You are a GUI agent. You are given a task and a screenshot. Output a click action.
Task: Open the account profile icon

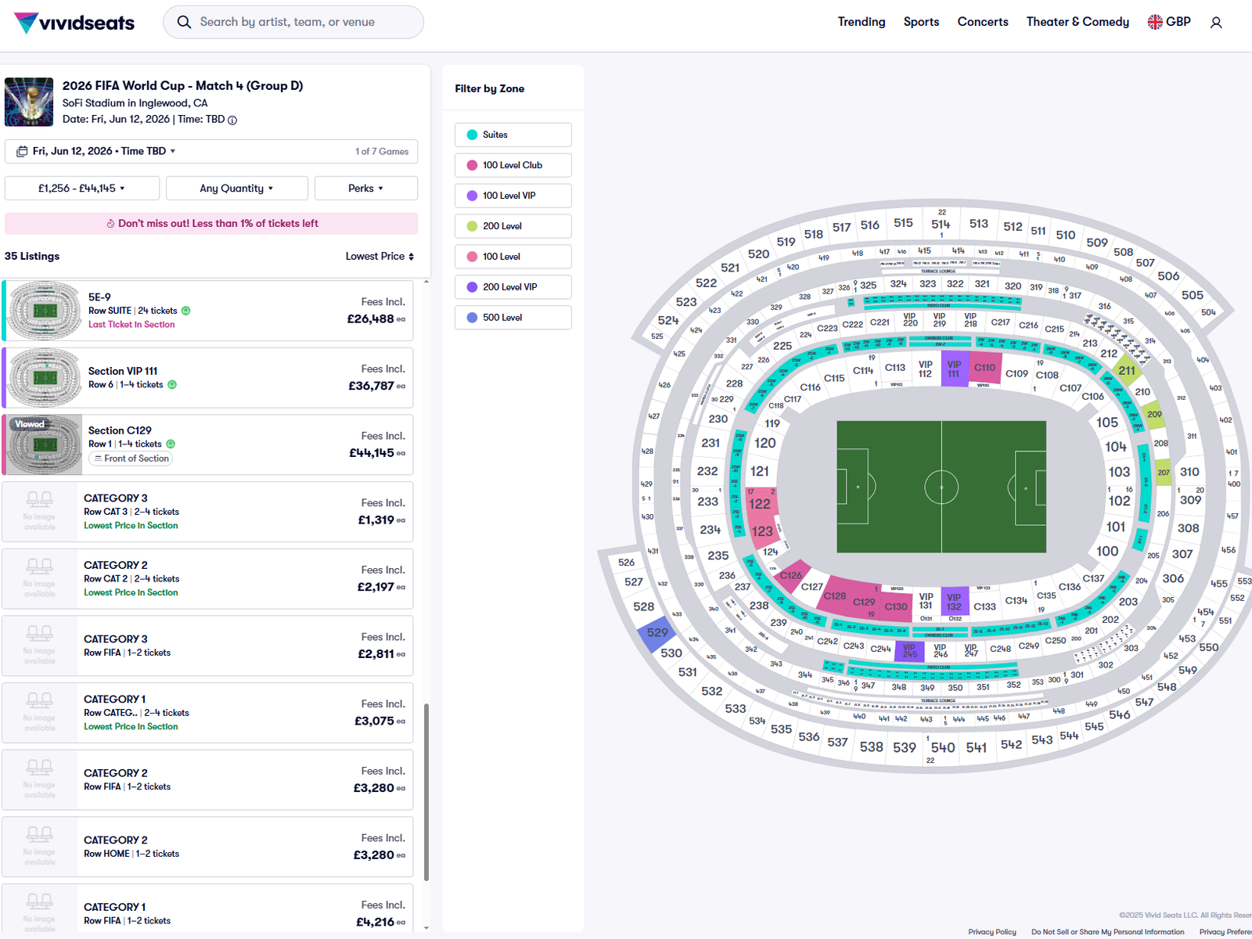(1216, 23)
